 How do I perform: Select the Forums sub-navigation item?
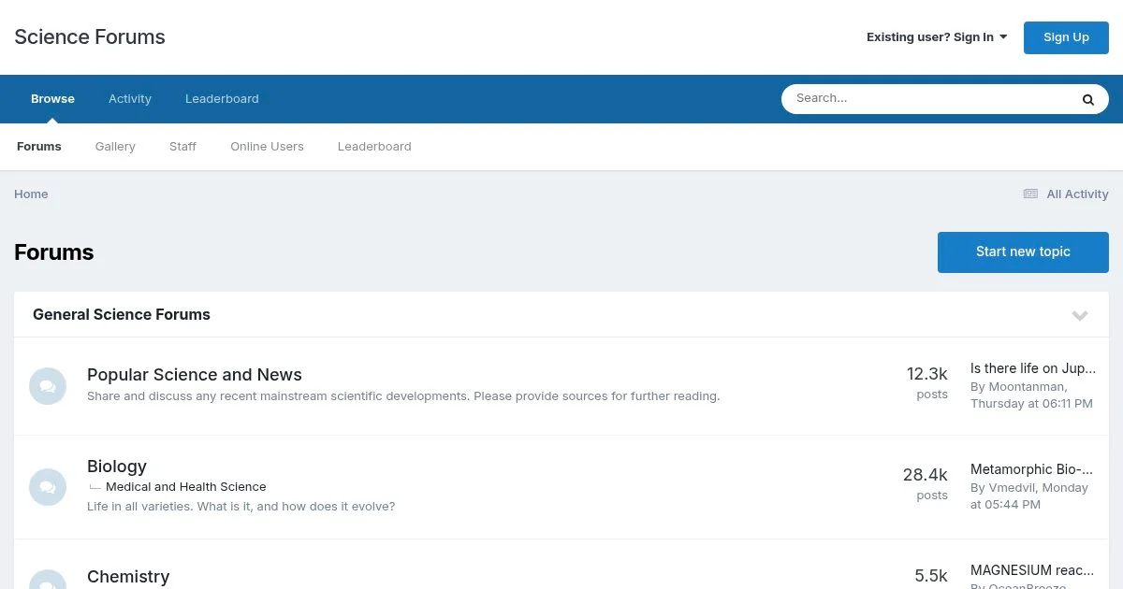(39, 147)
